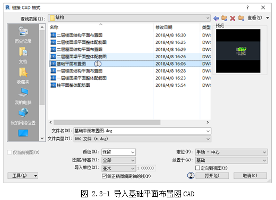Open 我的电脑 in the sidebar
Image resolution: width=276 pixels, height=200 pixels.
(23, 96)
